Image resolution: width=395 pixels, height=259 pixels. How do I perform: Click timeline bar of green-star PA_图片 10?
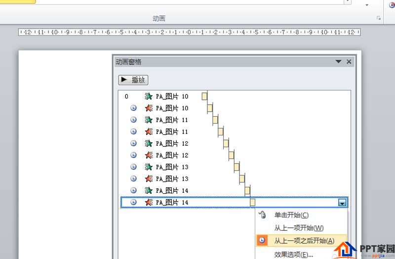tap(204, 96)
